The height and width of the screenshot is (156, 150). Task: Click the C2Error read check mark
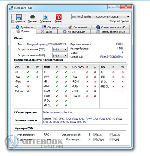pos(28,91)
